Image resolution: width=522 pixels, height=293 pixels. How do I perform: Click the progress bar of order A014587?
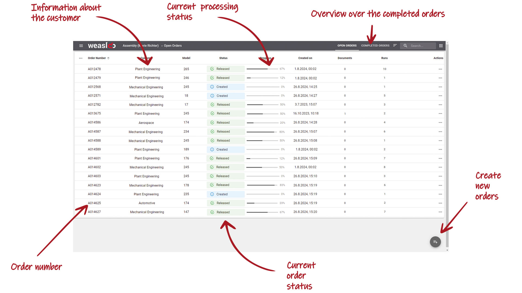[261, 132]
